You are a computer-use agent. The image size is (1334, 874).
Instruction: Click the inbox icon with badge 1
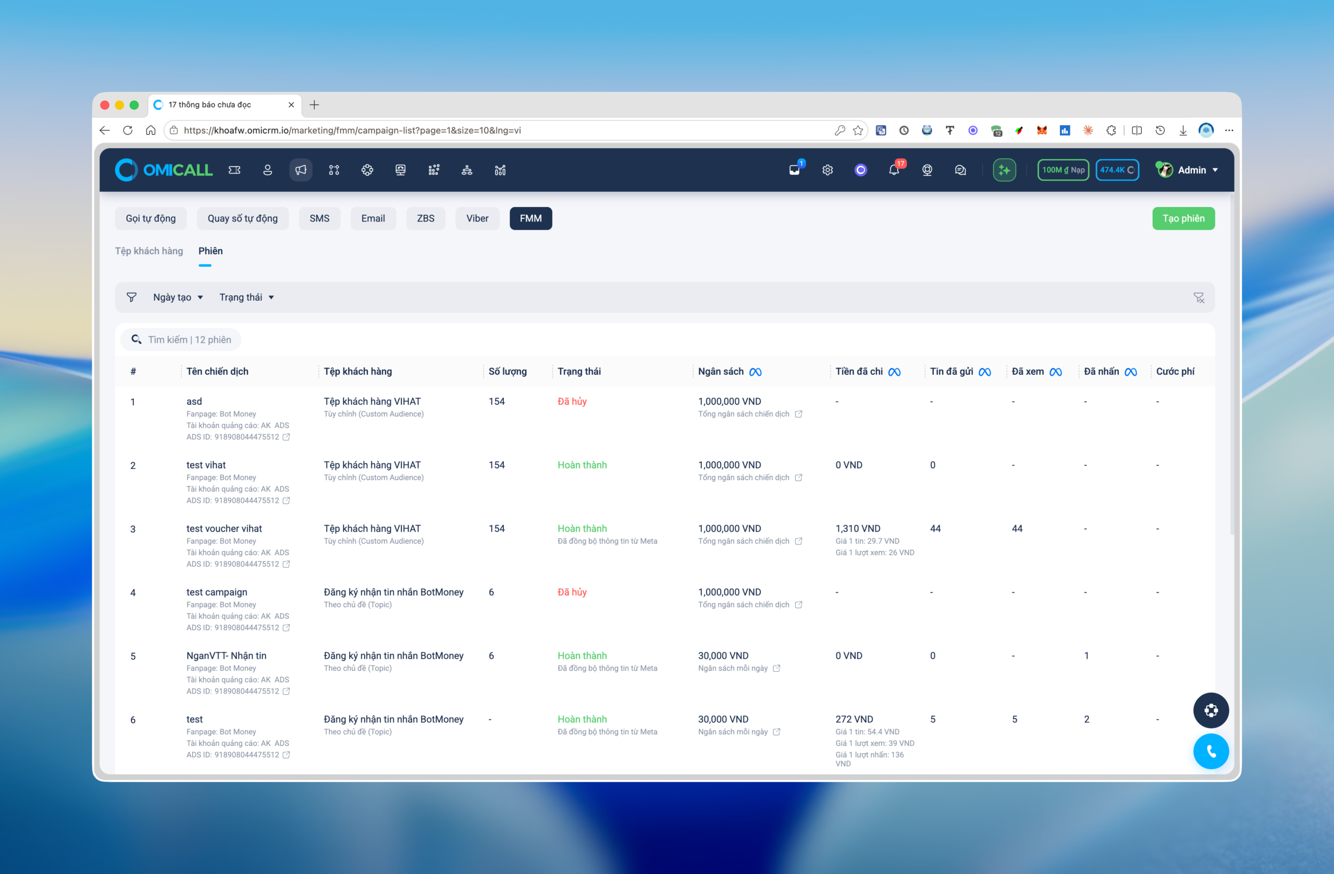(795, 170)
